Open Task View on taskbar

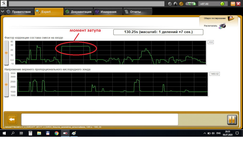[21, 133]
